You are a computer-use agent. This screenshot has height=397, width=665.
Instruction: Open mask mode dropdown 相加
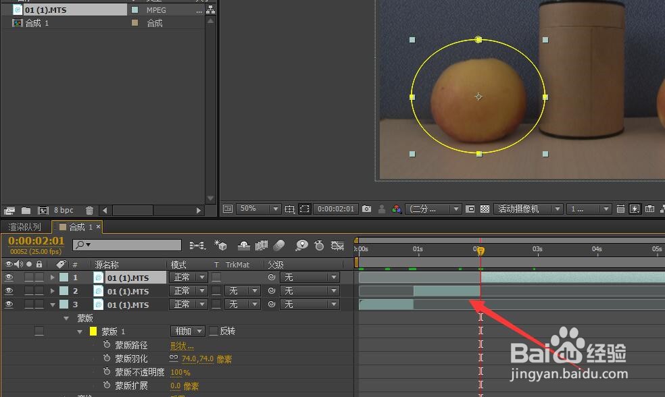[187, 331]
